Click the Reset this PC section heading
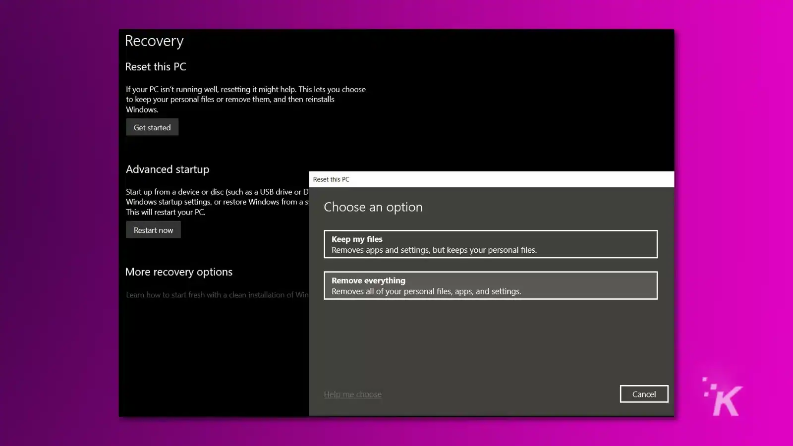This screenshot has width=793, height=446. pyautogui.click(x=156, y=67)
